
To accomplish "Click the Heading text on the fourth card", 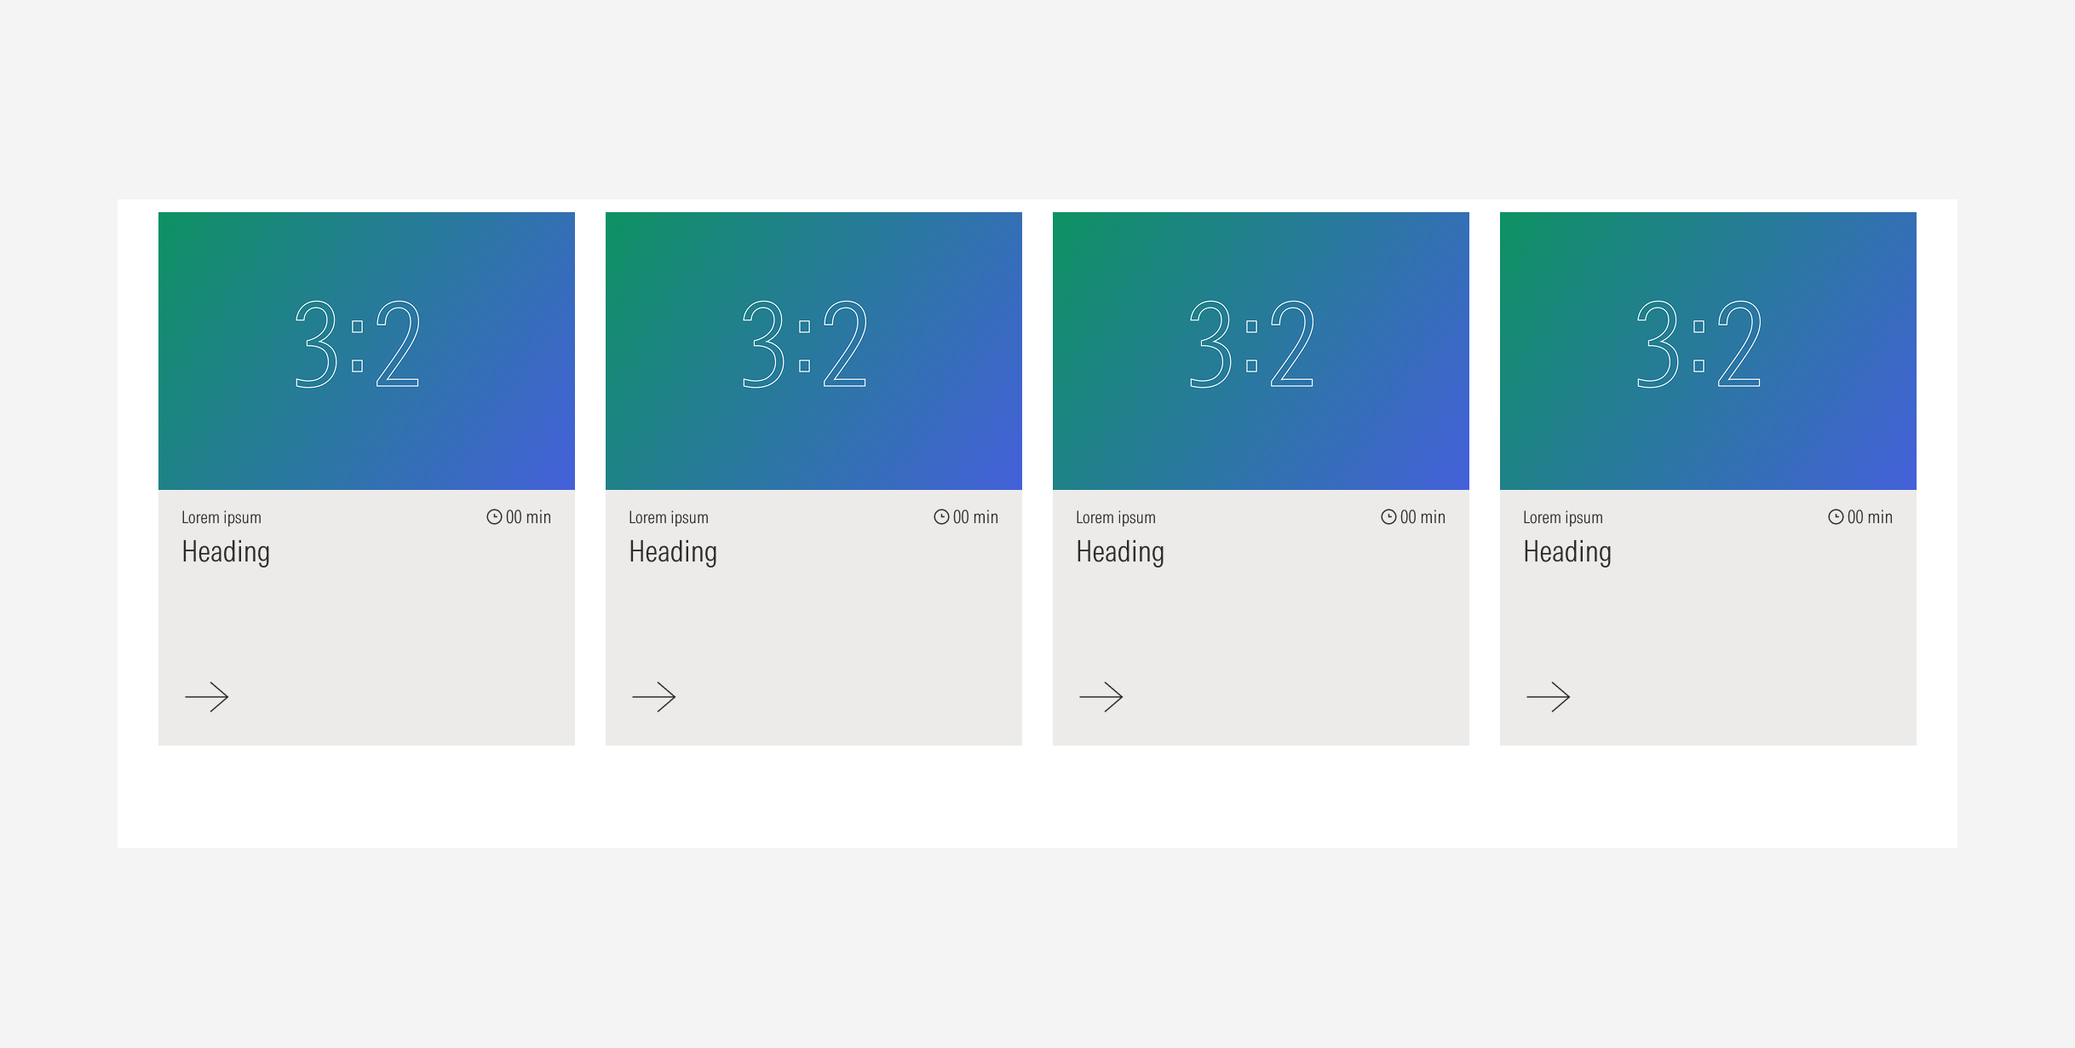I will click(1567, 552).
